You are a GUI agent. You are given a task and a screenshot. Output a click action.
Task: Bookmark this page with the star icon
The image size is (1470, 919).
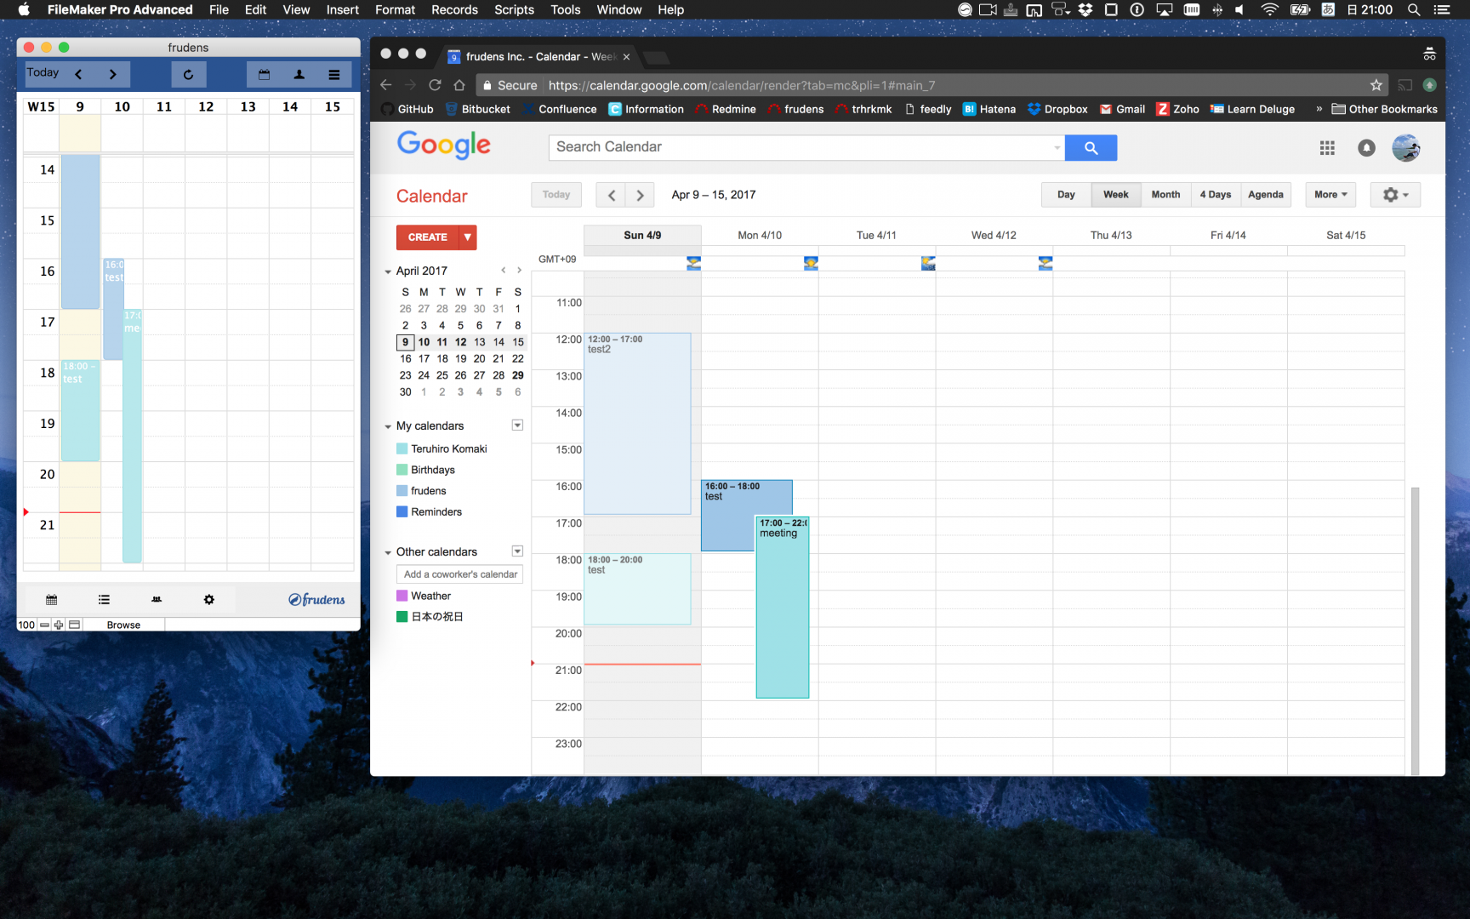pos(1376,85)
